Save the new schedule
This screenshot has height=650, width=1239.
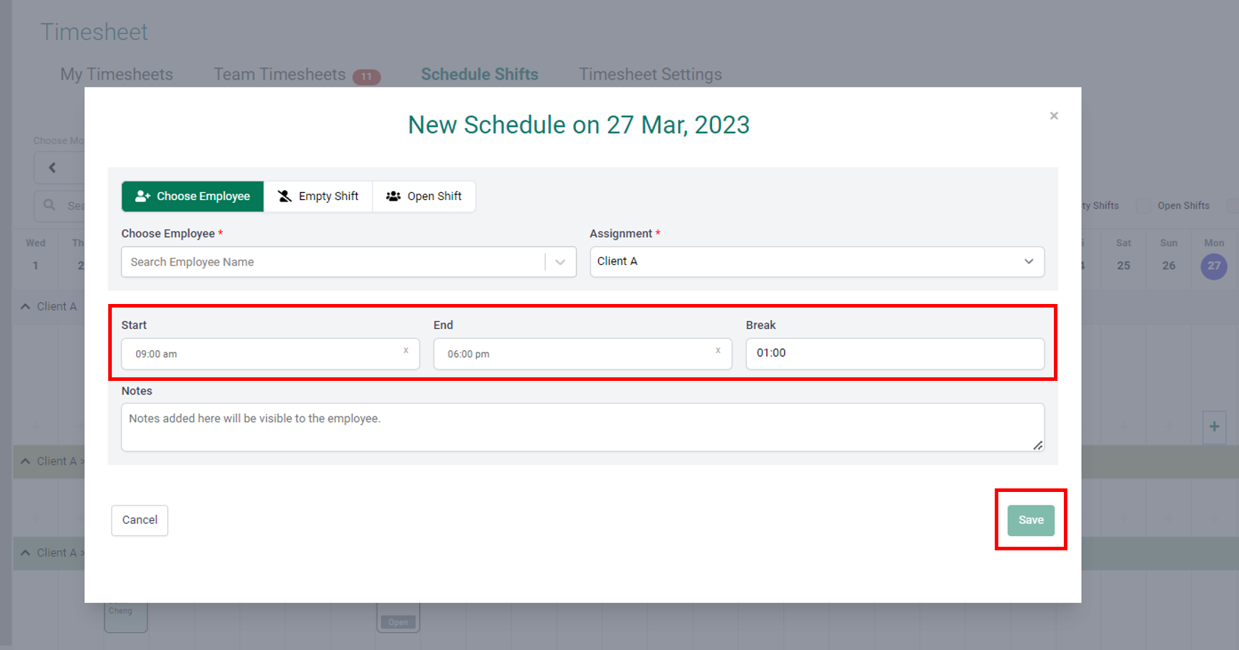click(x=1030, y=520)
